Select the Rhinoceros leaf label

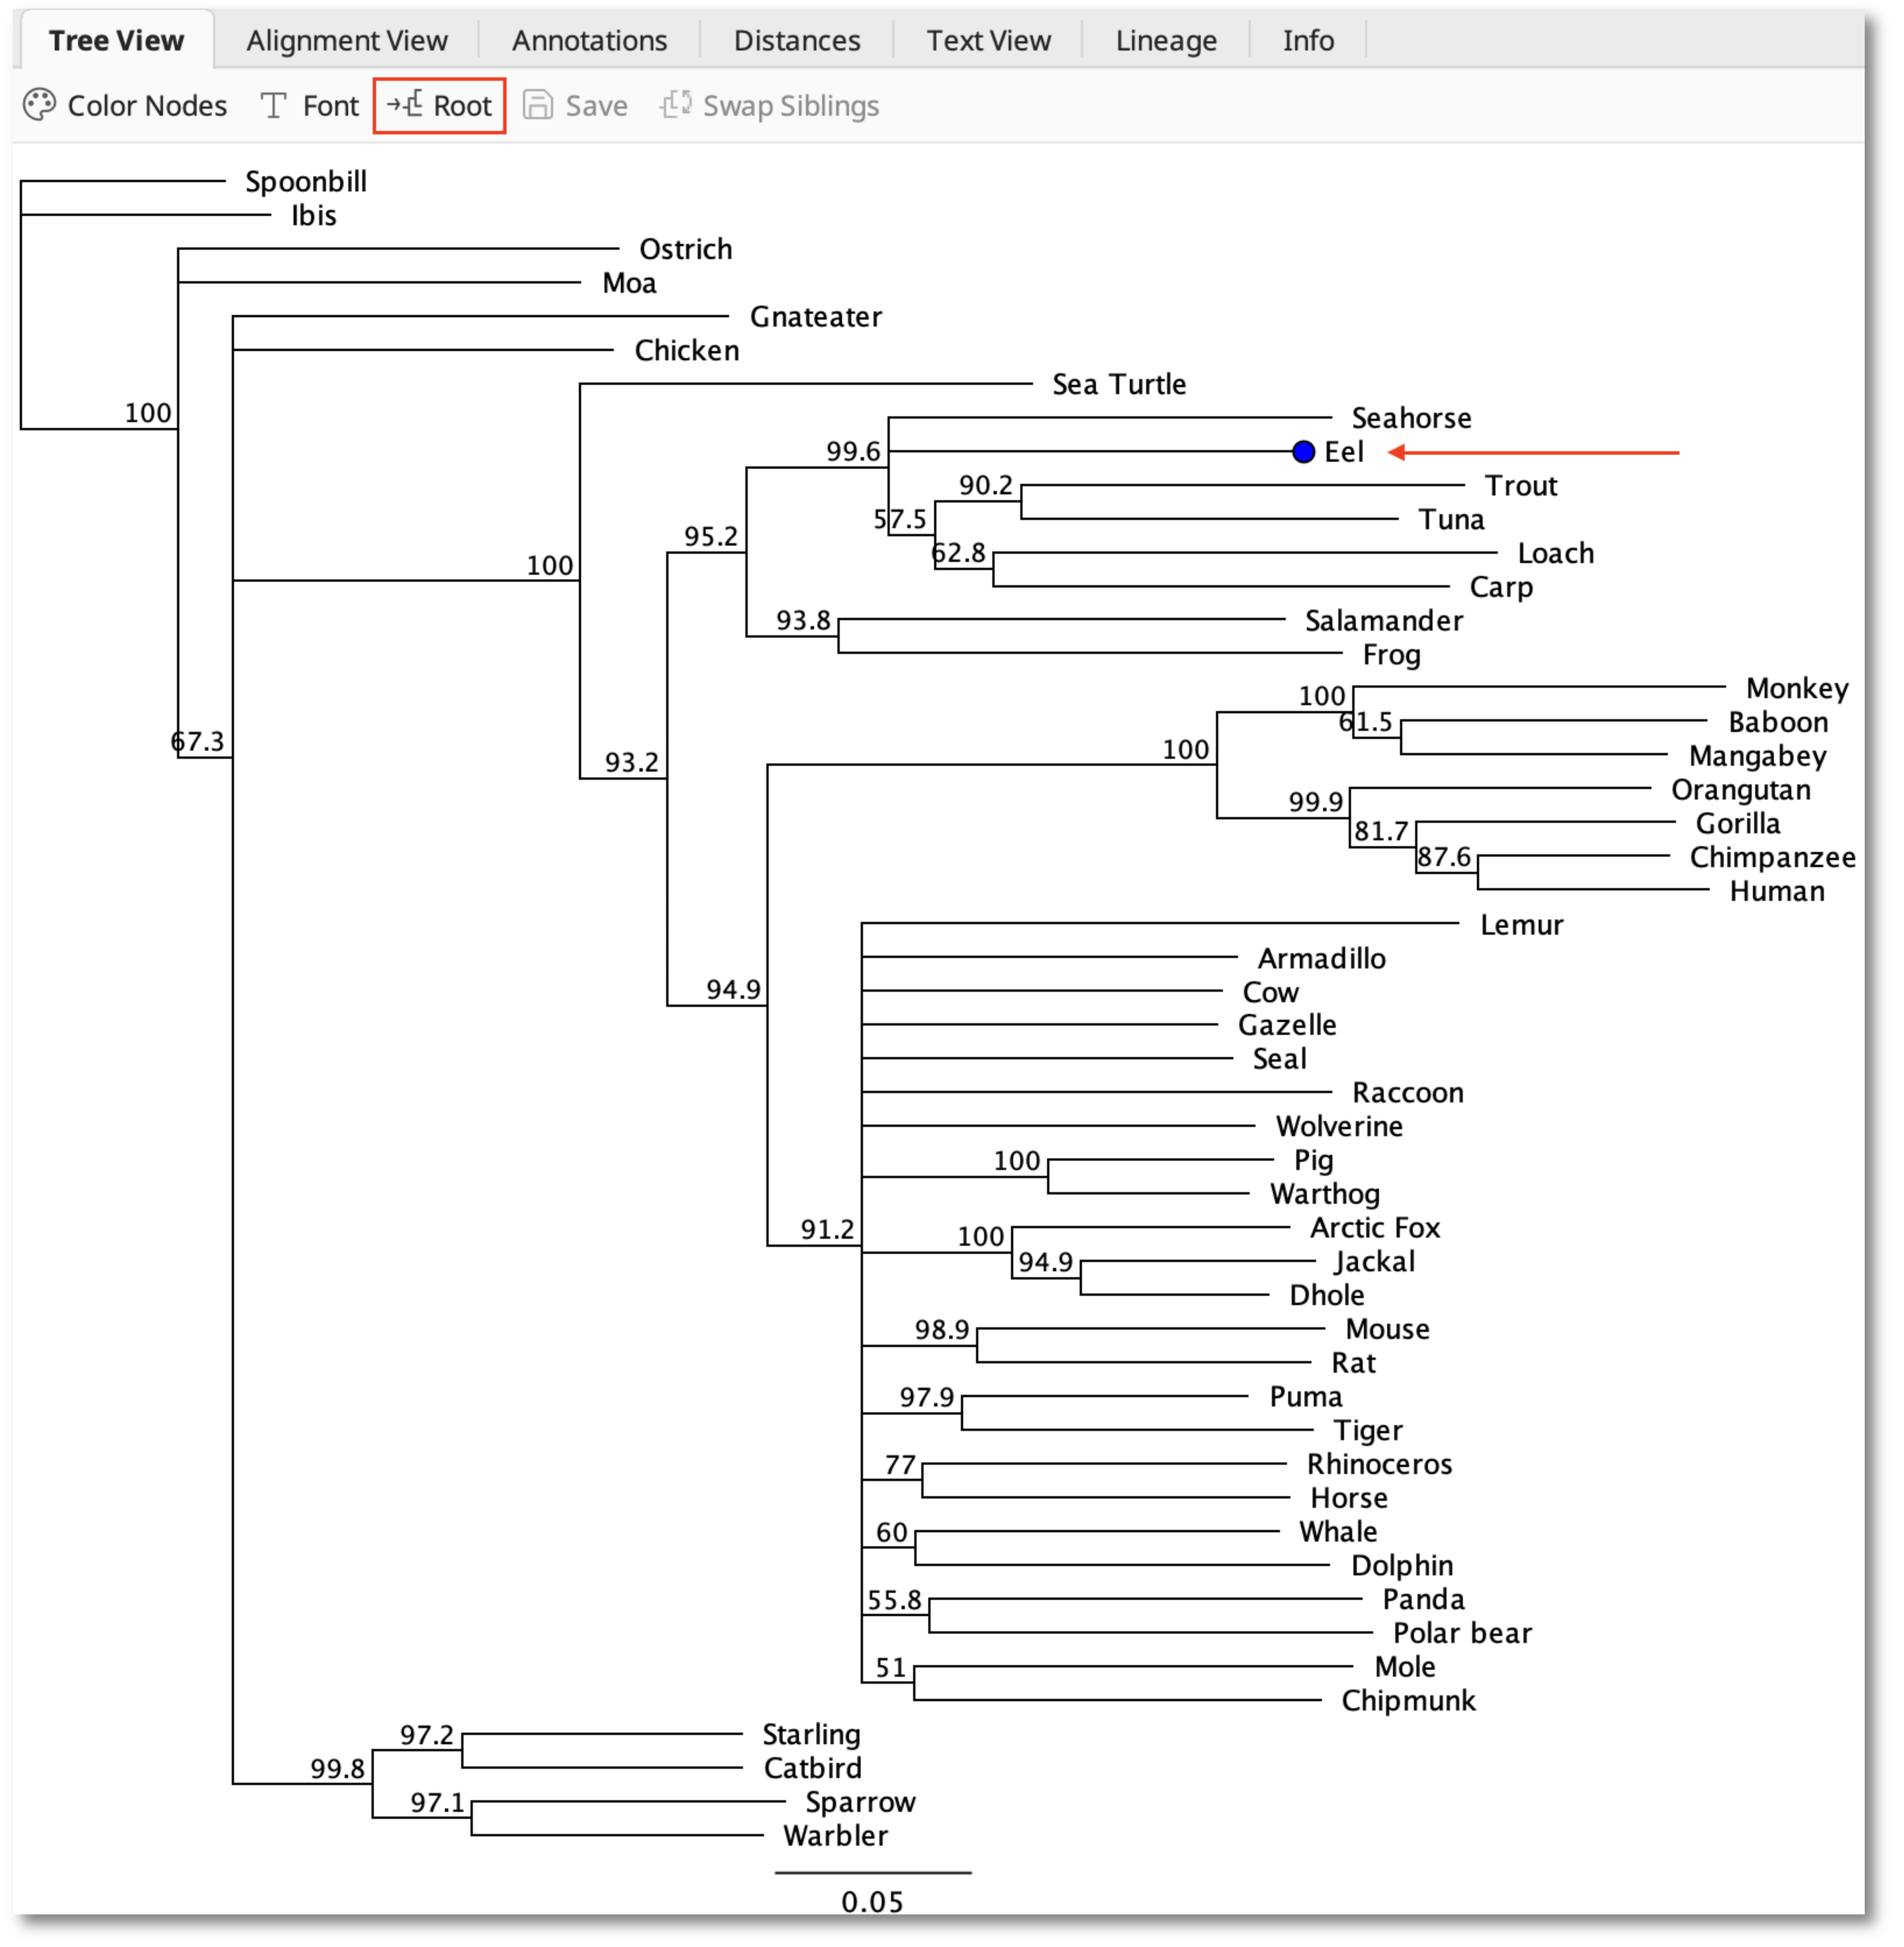(1380, 1465)
